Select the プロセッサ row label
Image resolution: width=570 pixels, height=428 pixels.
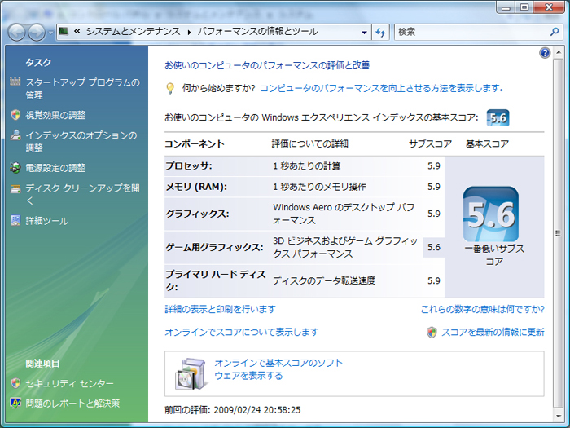[x=189, y=166]
